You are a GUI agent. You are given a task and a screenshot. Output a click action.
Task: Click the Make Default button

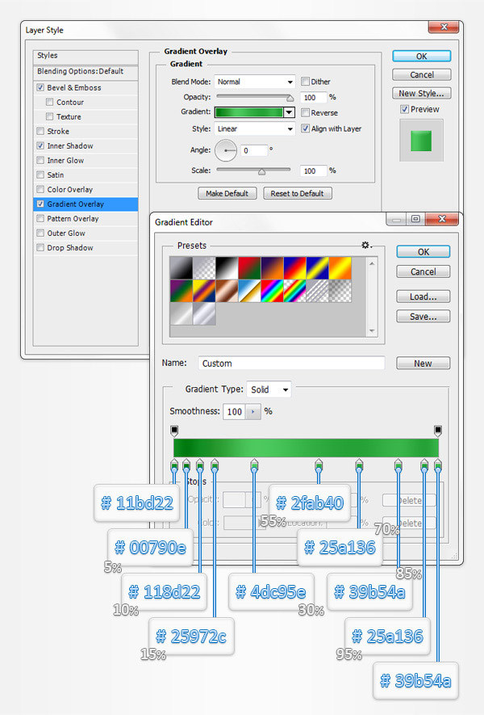(227, 194)
